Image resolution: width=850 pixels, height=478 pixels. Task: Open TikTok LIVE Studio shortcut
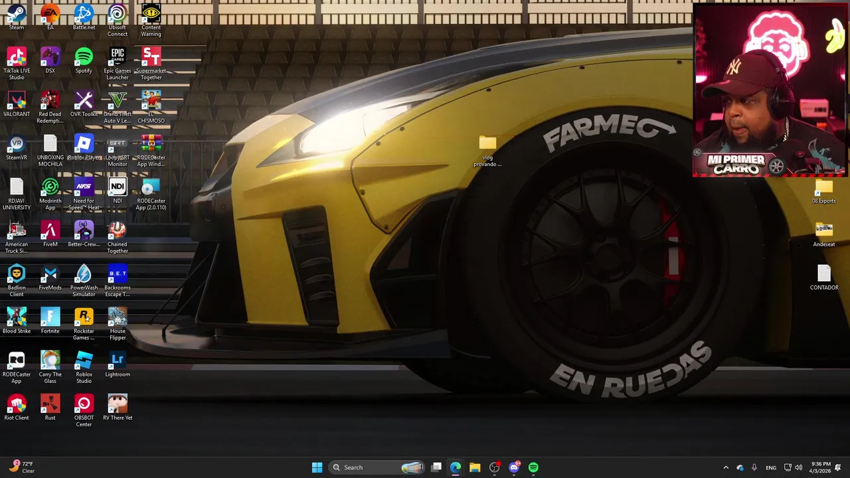tap(17, 64)
